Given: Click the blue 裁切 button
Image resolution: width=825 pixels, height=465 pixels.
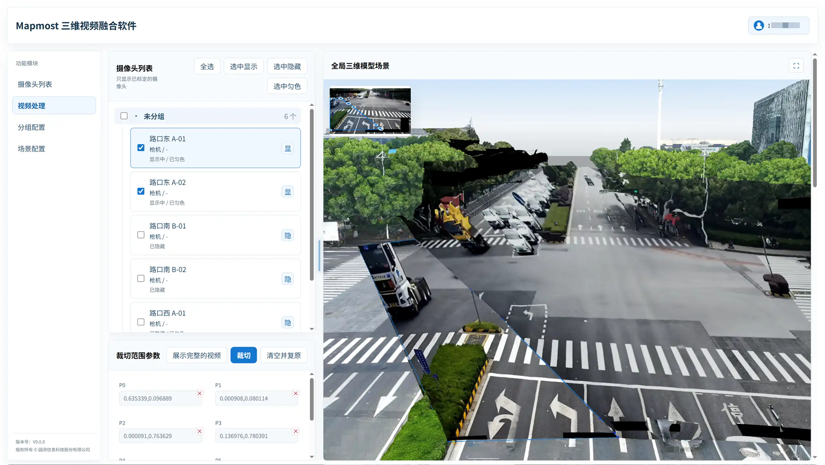Looking at the screenshot, I should click(x=244, y=355).
